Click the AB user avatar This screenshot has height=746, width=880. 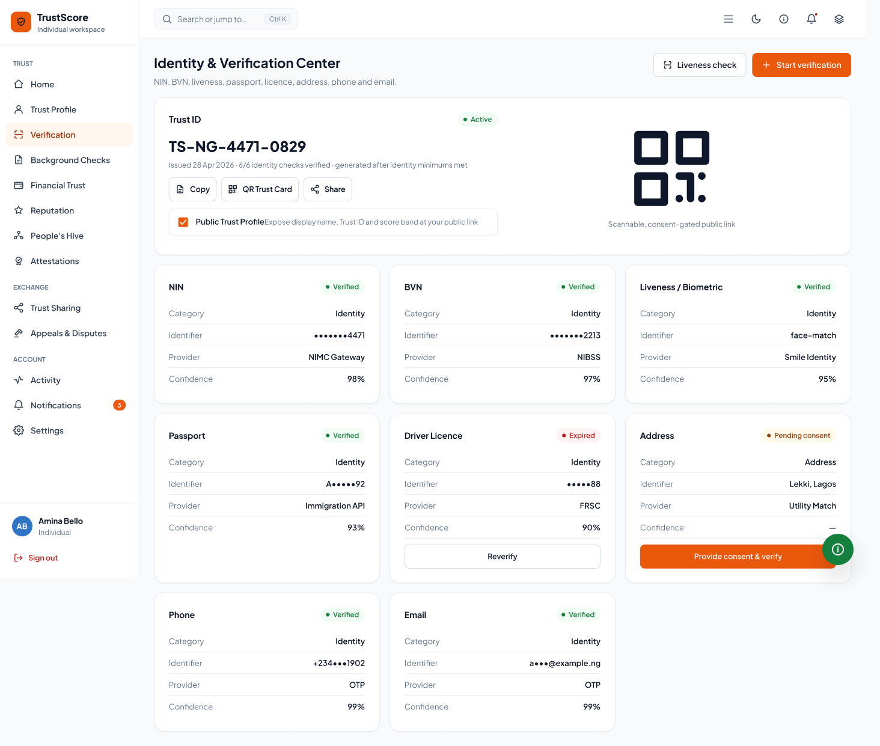[22, 526]
